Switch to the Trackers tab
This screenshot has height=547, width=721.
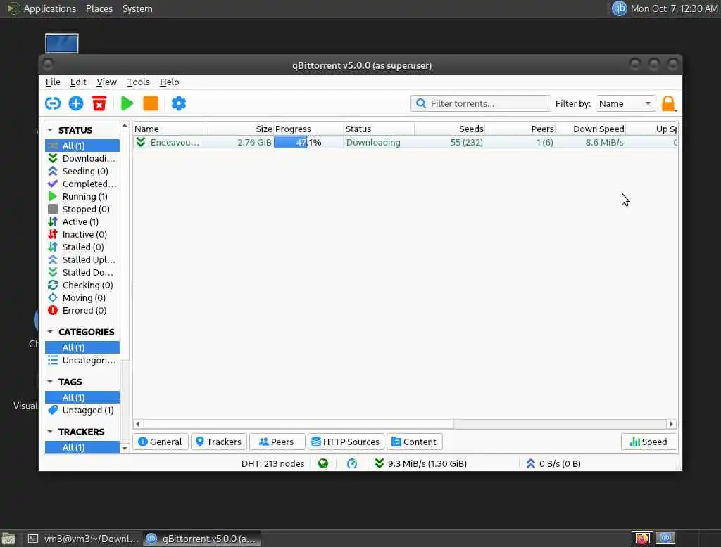(x=219, y=442)
